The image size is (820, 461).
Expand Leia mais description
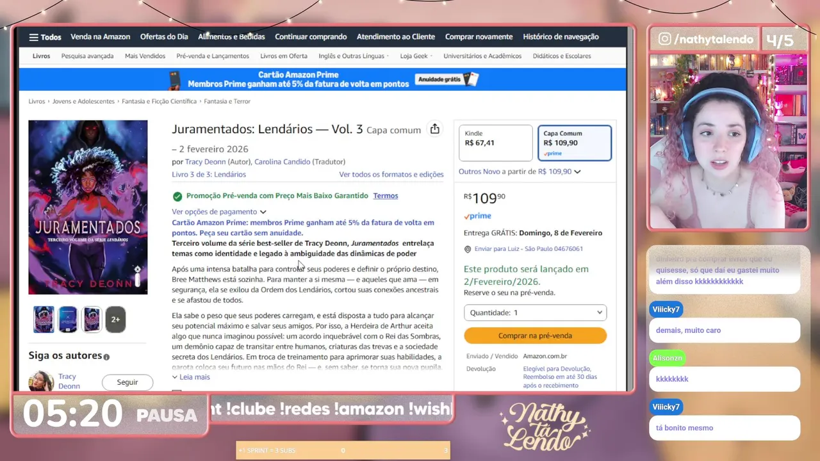click(191, 377)
